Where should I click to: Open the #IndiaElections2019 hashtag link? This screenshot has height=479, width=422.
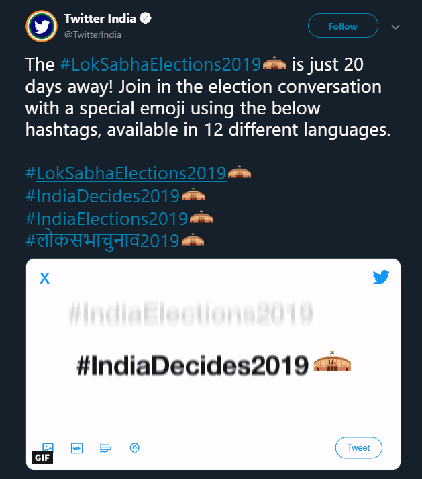[107, 219]
